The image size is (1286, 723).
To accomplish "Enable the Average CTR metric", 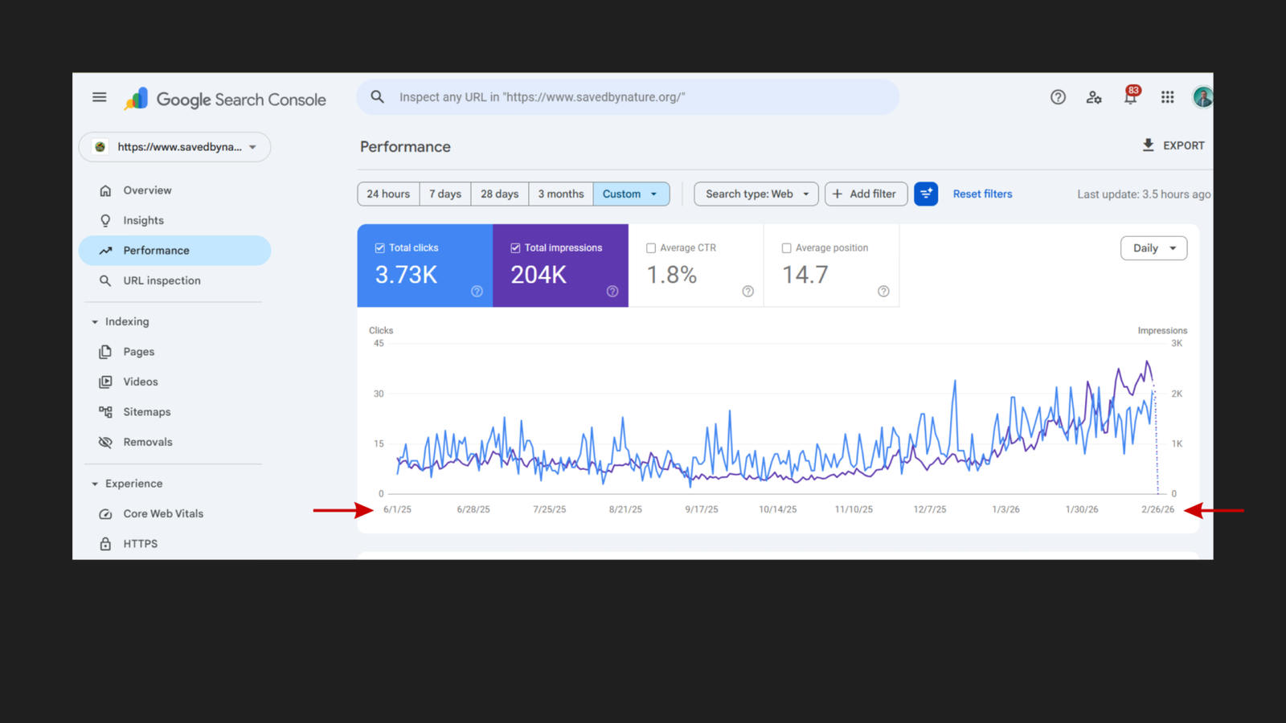I will coord(651,247).
